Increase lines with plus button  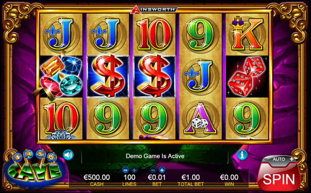[134, 170]
